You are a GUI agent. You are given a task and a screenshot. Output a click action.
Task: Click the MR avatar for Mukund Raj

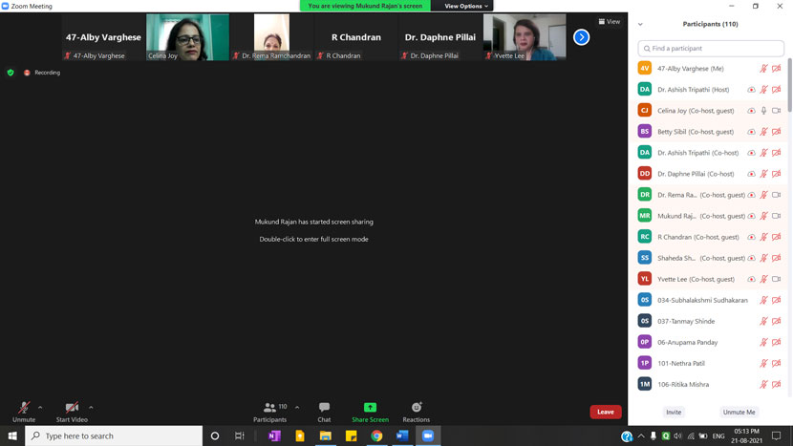pyautogui.click(x=644, y=216)
